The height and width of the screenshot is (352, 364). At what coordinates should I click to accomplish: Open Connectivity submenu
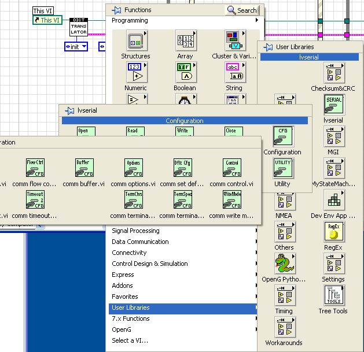(183, 253)
